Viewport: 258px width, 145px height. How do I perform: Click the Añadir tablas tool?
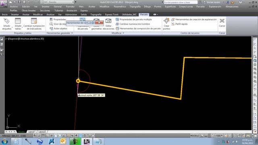pos(18,24)
